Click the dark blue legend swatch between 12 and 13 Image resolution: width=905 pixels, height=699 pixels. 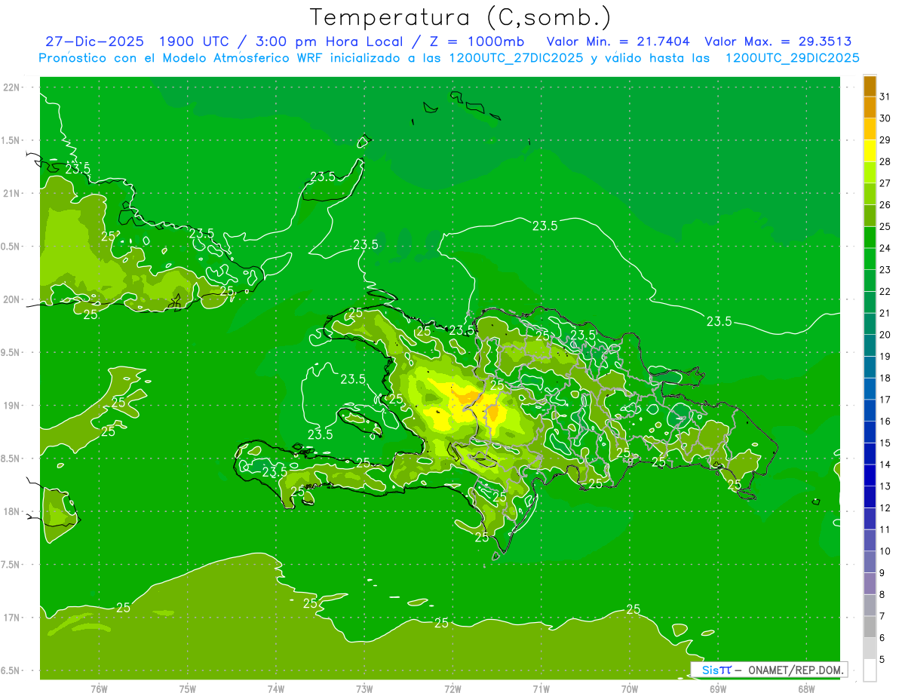pyautogui.click(x=870, y=497)
